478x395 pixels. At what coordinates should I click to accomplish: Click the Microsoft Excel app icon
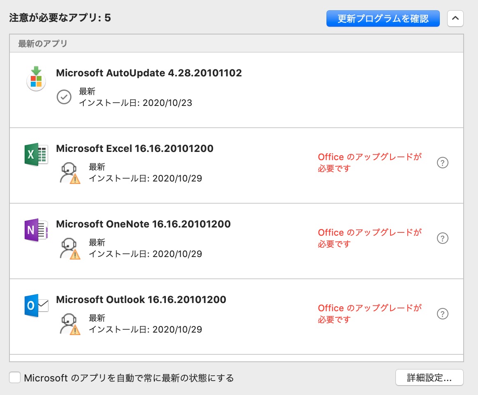36,154
